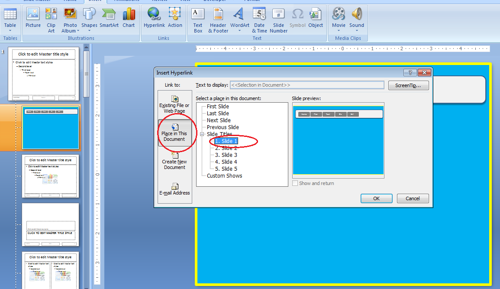Cancel the Insert Hyperlink dialog
Screen dimensions: 500x289
412,198
